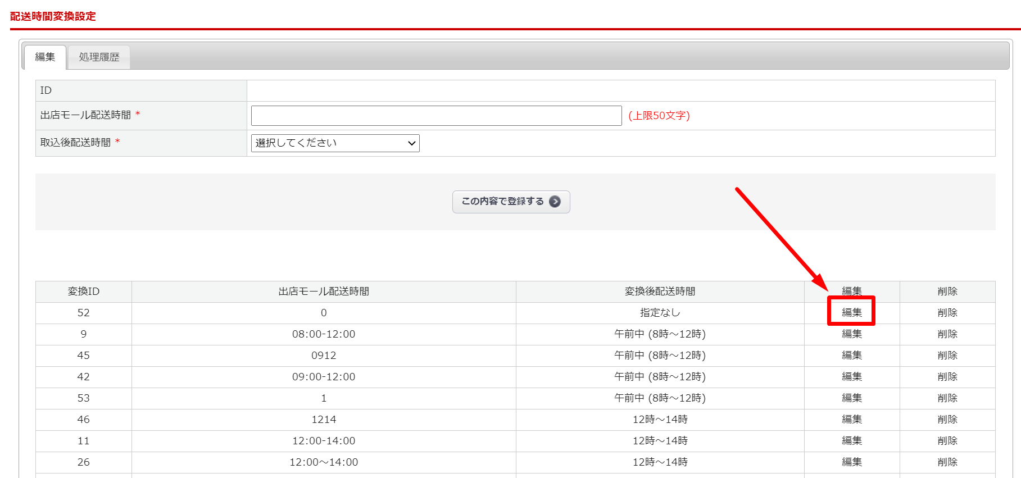Viewport: 1021px width, 478px height.
Task: Open the 取込後配送時間 dropdown
Action: [335, 143]
